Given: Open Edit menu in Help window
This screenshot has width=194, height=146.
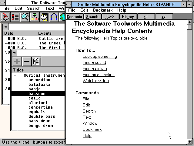Looking at the screenshot, I should [x=84, y=10].
